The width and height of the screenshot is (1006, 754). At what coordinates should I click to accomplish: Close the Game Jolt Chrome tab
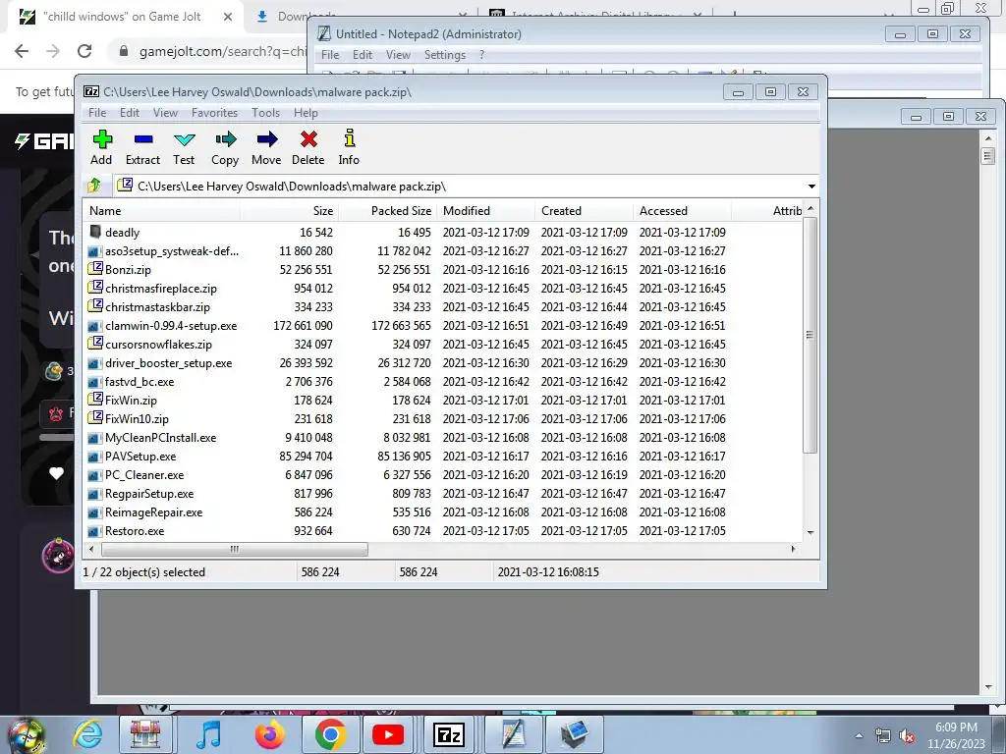(x=228, y=18)
